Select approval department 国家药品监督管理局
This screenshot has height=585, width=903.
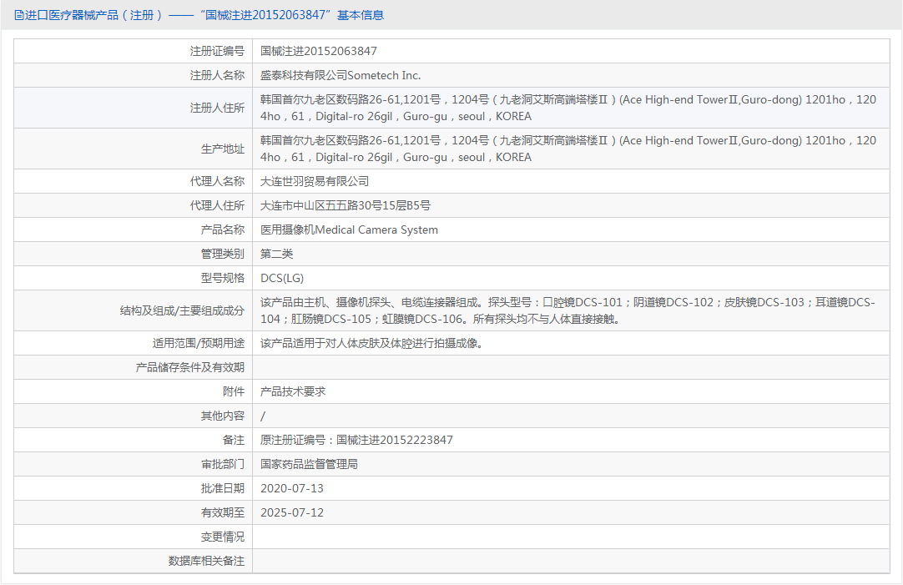[x=309, y=464]
